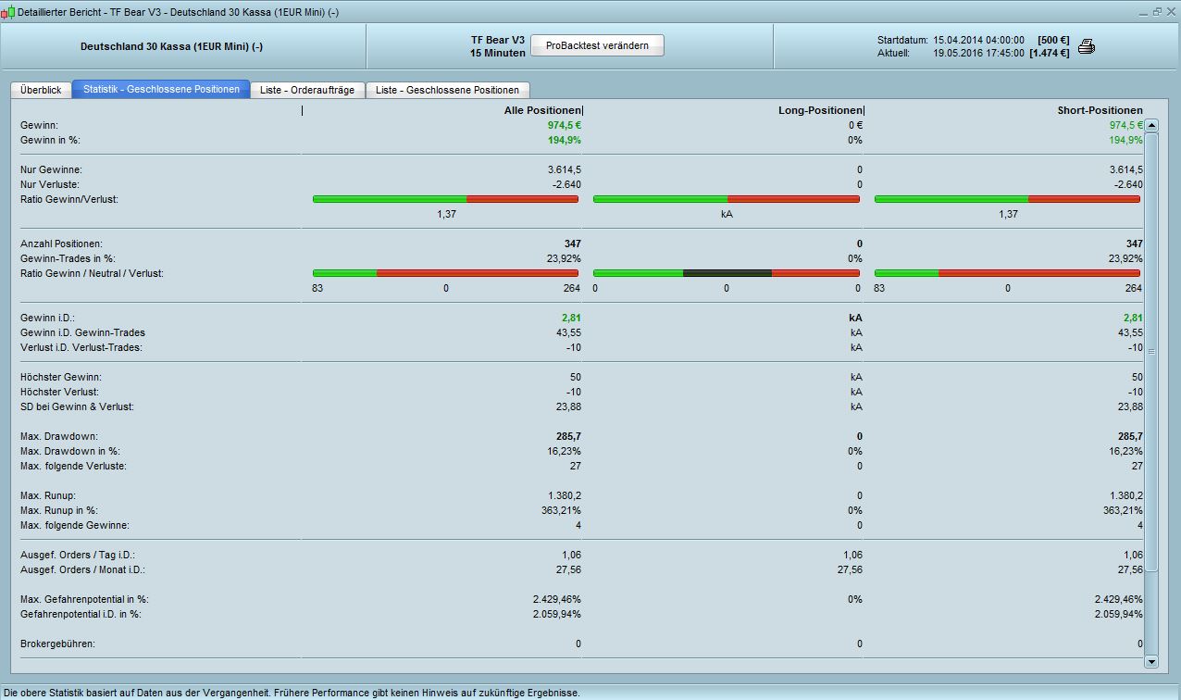Screen dimensions: 1181x700
Task: Click 'Max. Gefahrenpotential in %:' label
Action: (84, 599)
